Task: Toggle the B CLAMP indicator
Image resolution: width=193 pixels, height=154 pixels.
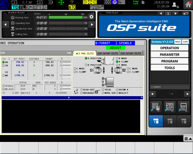Action: point(117,62)
